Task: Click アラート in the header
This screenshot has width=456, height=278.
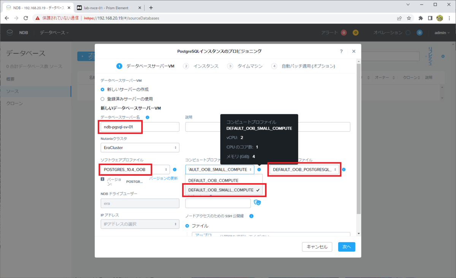Action: click(x=329, y=33)
